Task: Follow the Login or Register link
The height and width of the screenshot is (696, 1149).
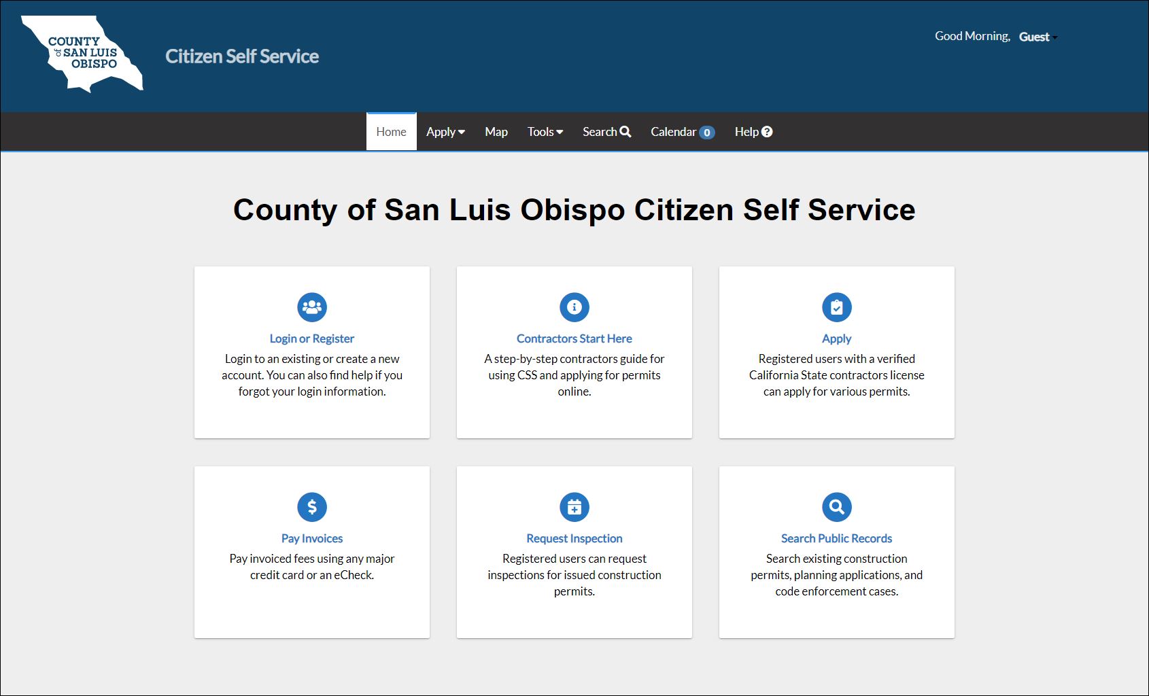Action: (x=312, y=338)
